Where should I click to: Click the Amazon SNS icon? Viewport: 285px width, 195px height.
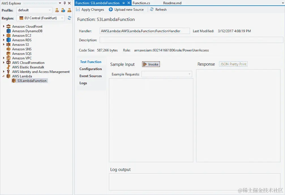point(8,49)
